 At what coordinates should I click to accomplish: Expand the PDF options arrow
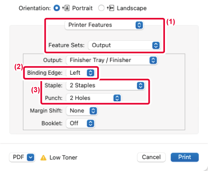click(31, 157)
